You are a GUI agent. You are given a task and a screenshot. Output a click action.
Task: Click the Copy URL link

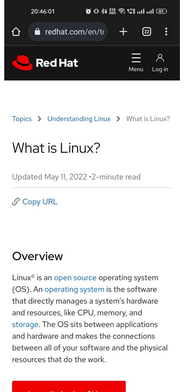(40, 201)
